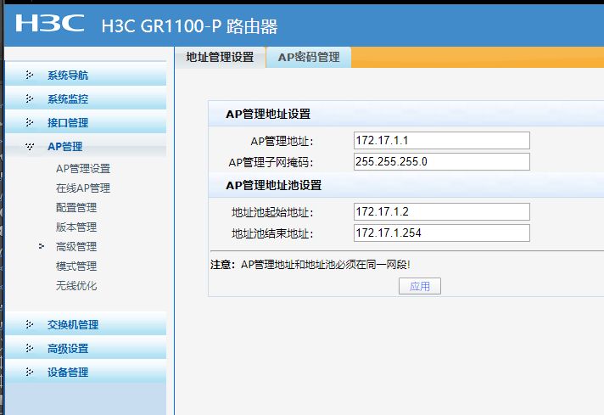Click the 地址池起始地址 label

pyautogui.click(x=272, y=212)
